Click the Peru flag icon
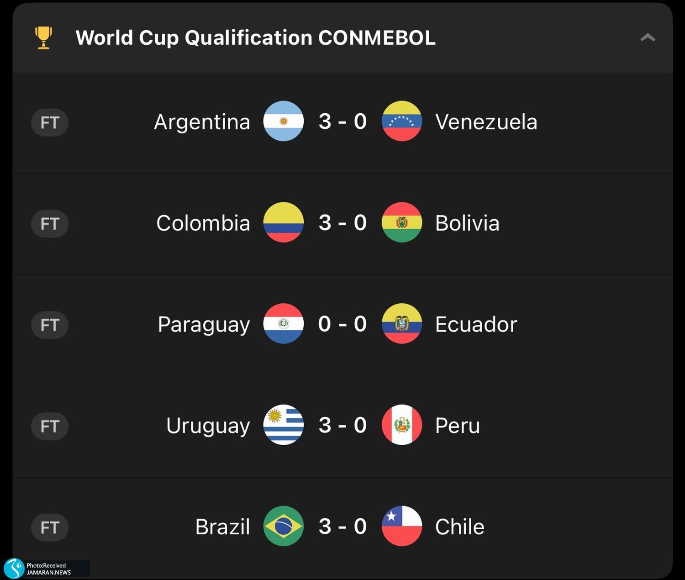685x580 pixels. (402, 425)
